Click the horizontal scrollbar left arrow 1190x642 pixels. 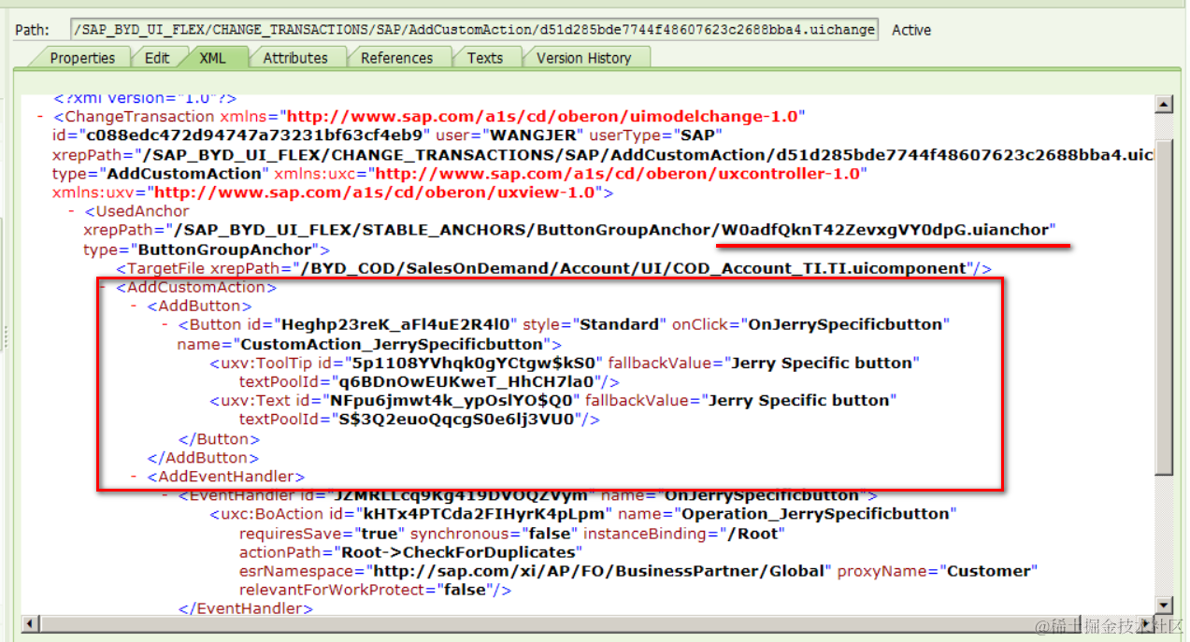point(29,622)
